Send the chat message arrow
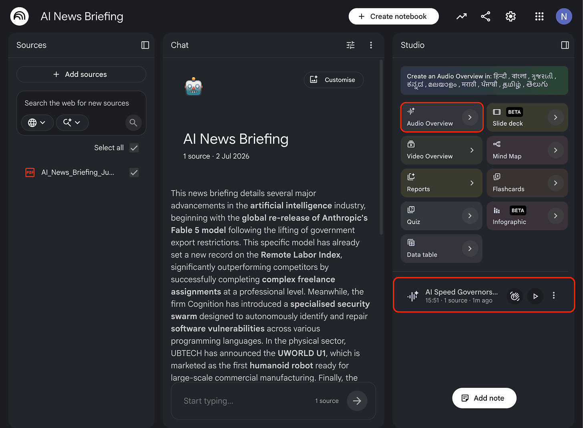 click(x=357, y=401)
